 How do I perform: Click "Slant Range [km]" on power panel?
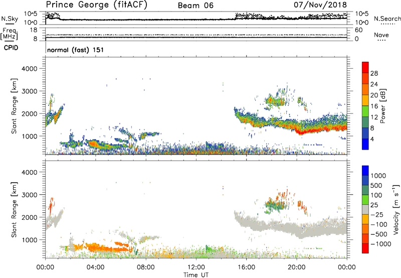14,106
